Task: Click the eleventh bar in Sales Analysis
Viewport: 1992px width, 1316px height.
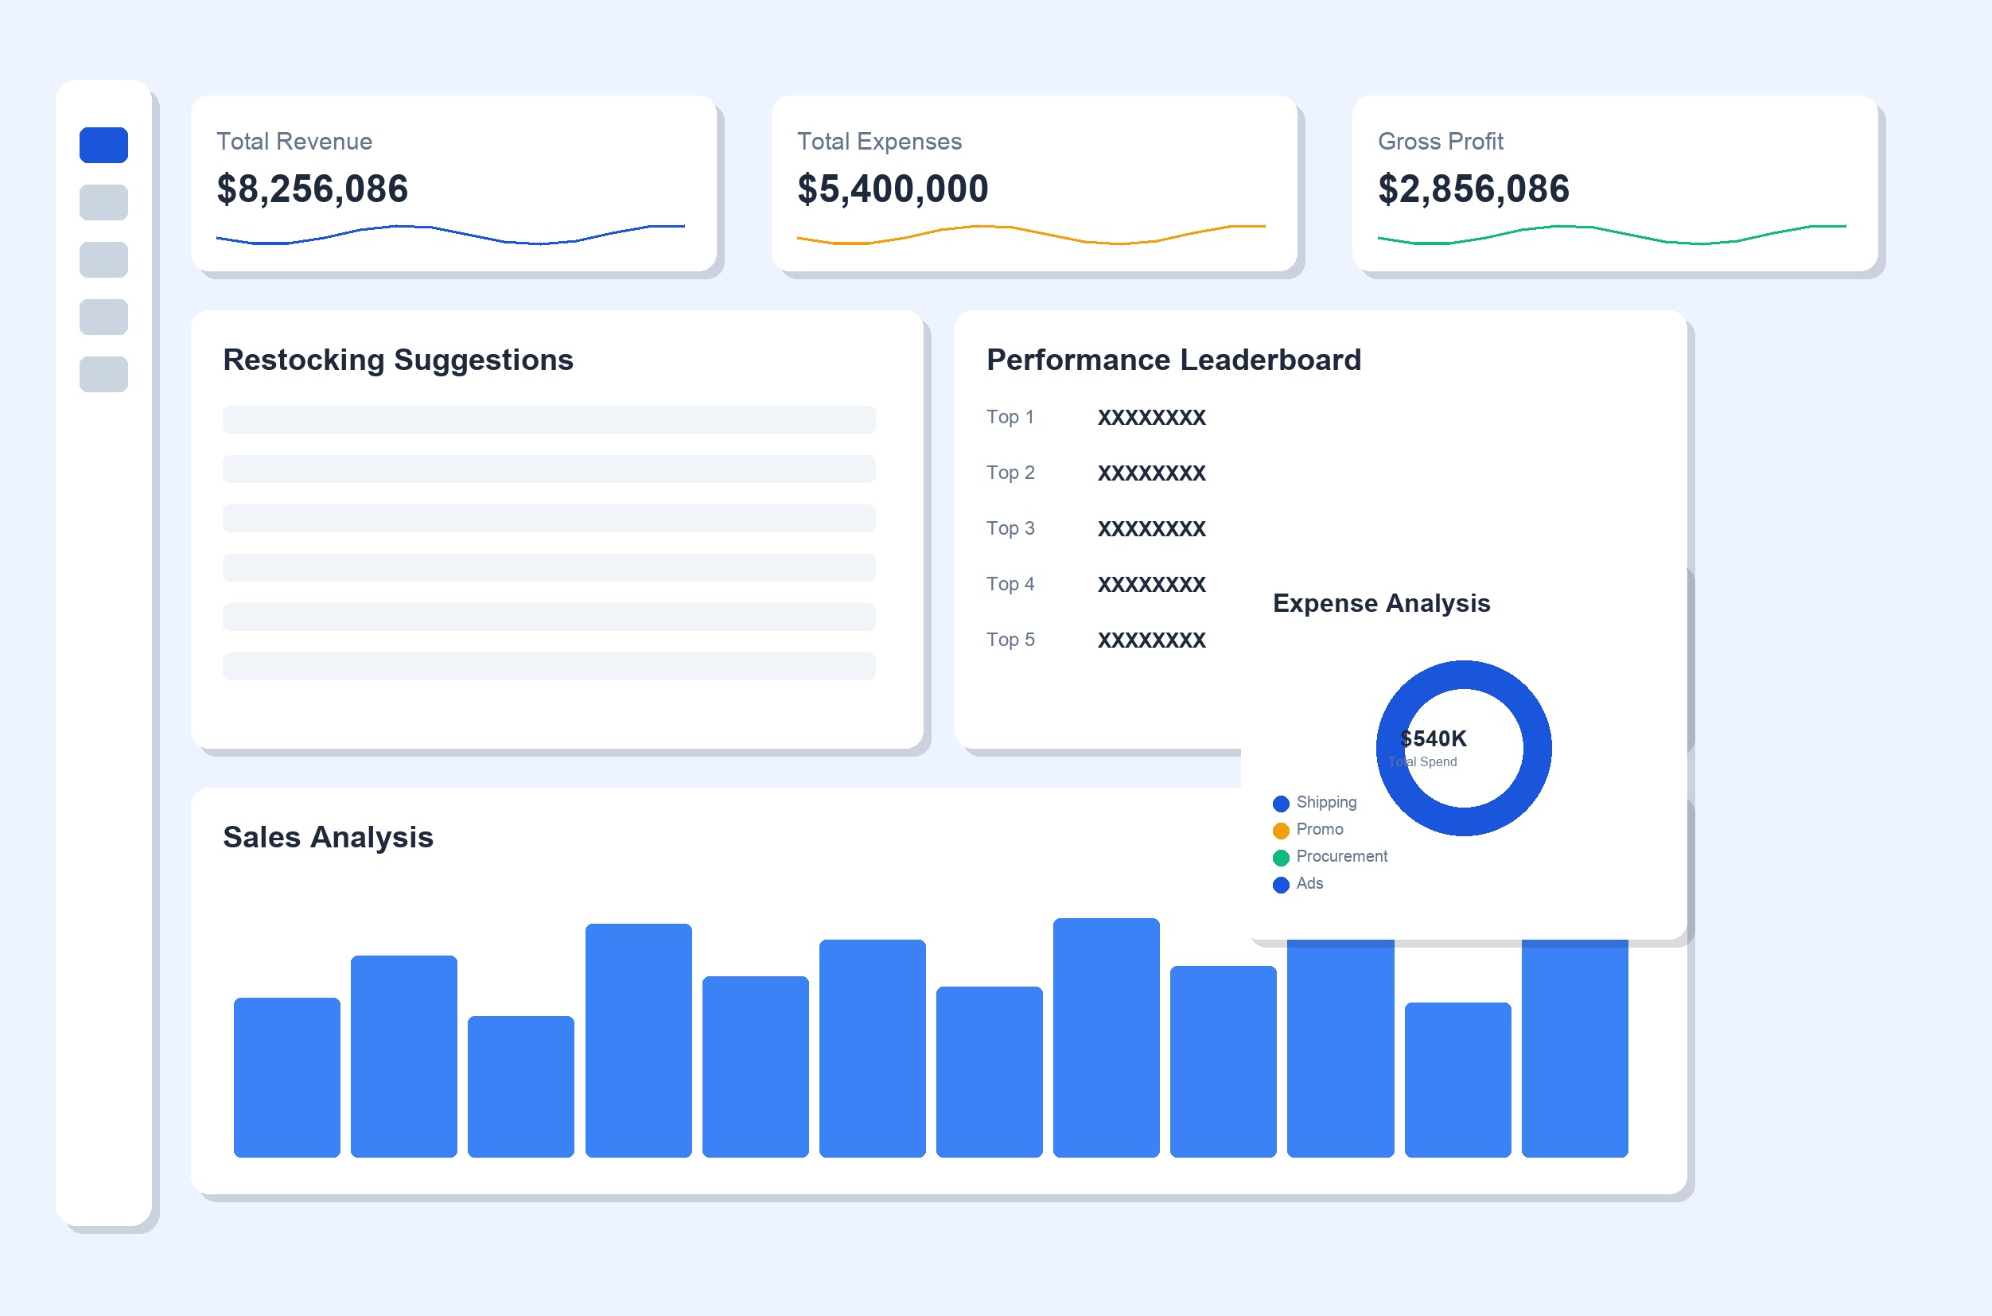Action: (x=1458, y=1080)
